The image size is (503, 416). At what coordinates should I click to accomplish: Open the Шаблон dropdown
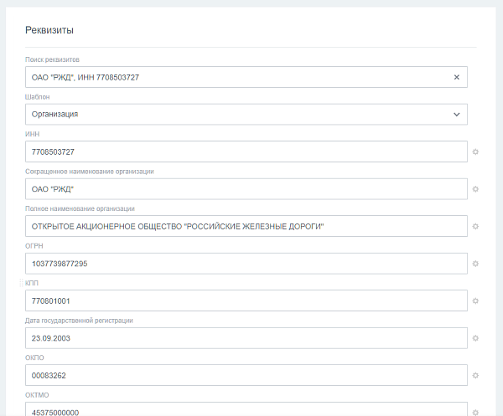(246, 115)
